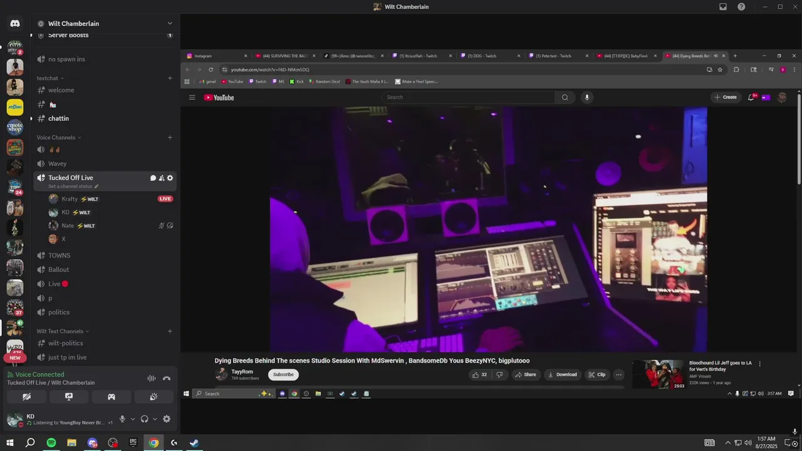Reload the page in streamed browser
The width and height of the screenshot is (802, 451).
point(211,70)
